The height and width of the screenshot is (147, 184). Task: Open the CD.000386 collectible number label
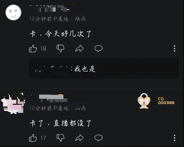point(166,101)
